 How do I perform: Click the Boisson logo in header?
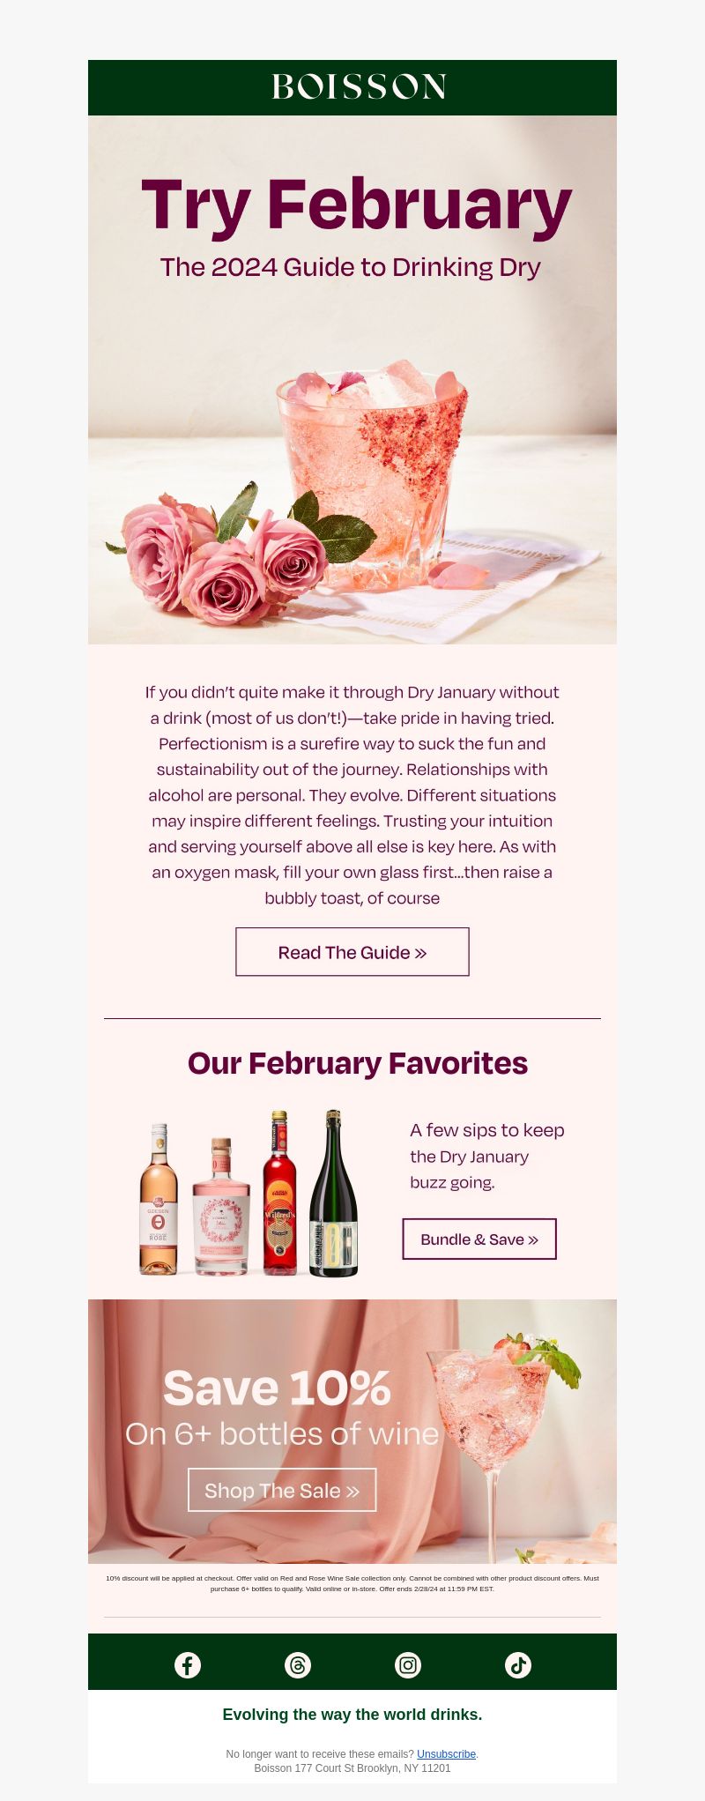pos(359,86)
